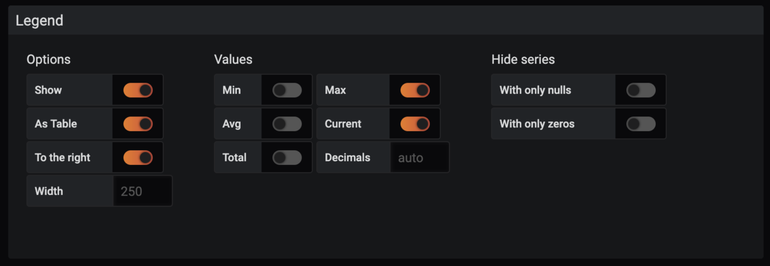Viewport: 770px width, 266px height.
Task: Click the Show option label
Action: click(x=48, y=90)
